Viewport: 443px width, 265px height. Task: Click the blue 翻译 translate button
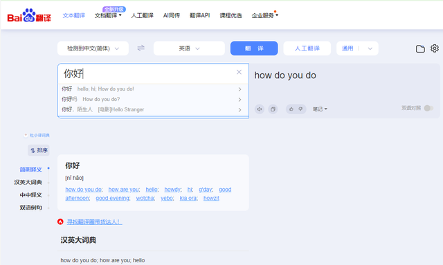point(254,48)
